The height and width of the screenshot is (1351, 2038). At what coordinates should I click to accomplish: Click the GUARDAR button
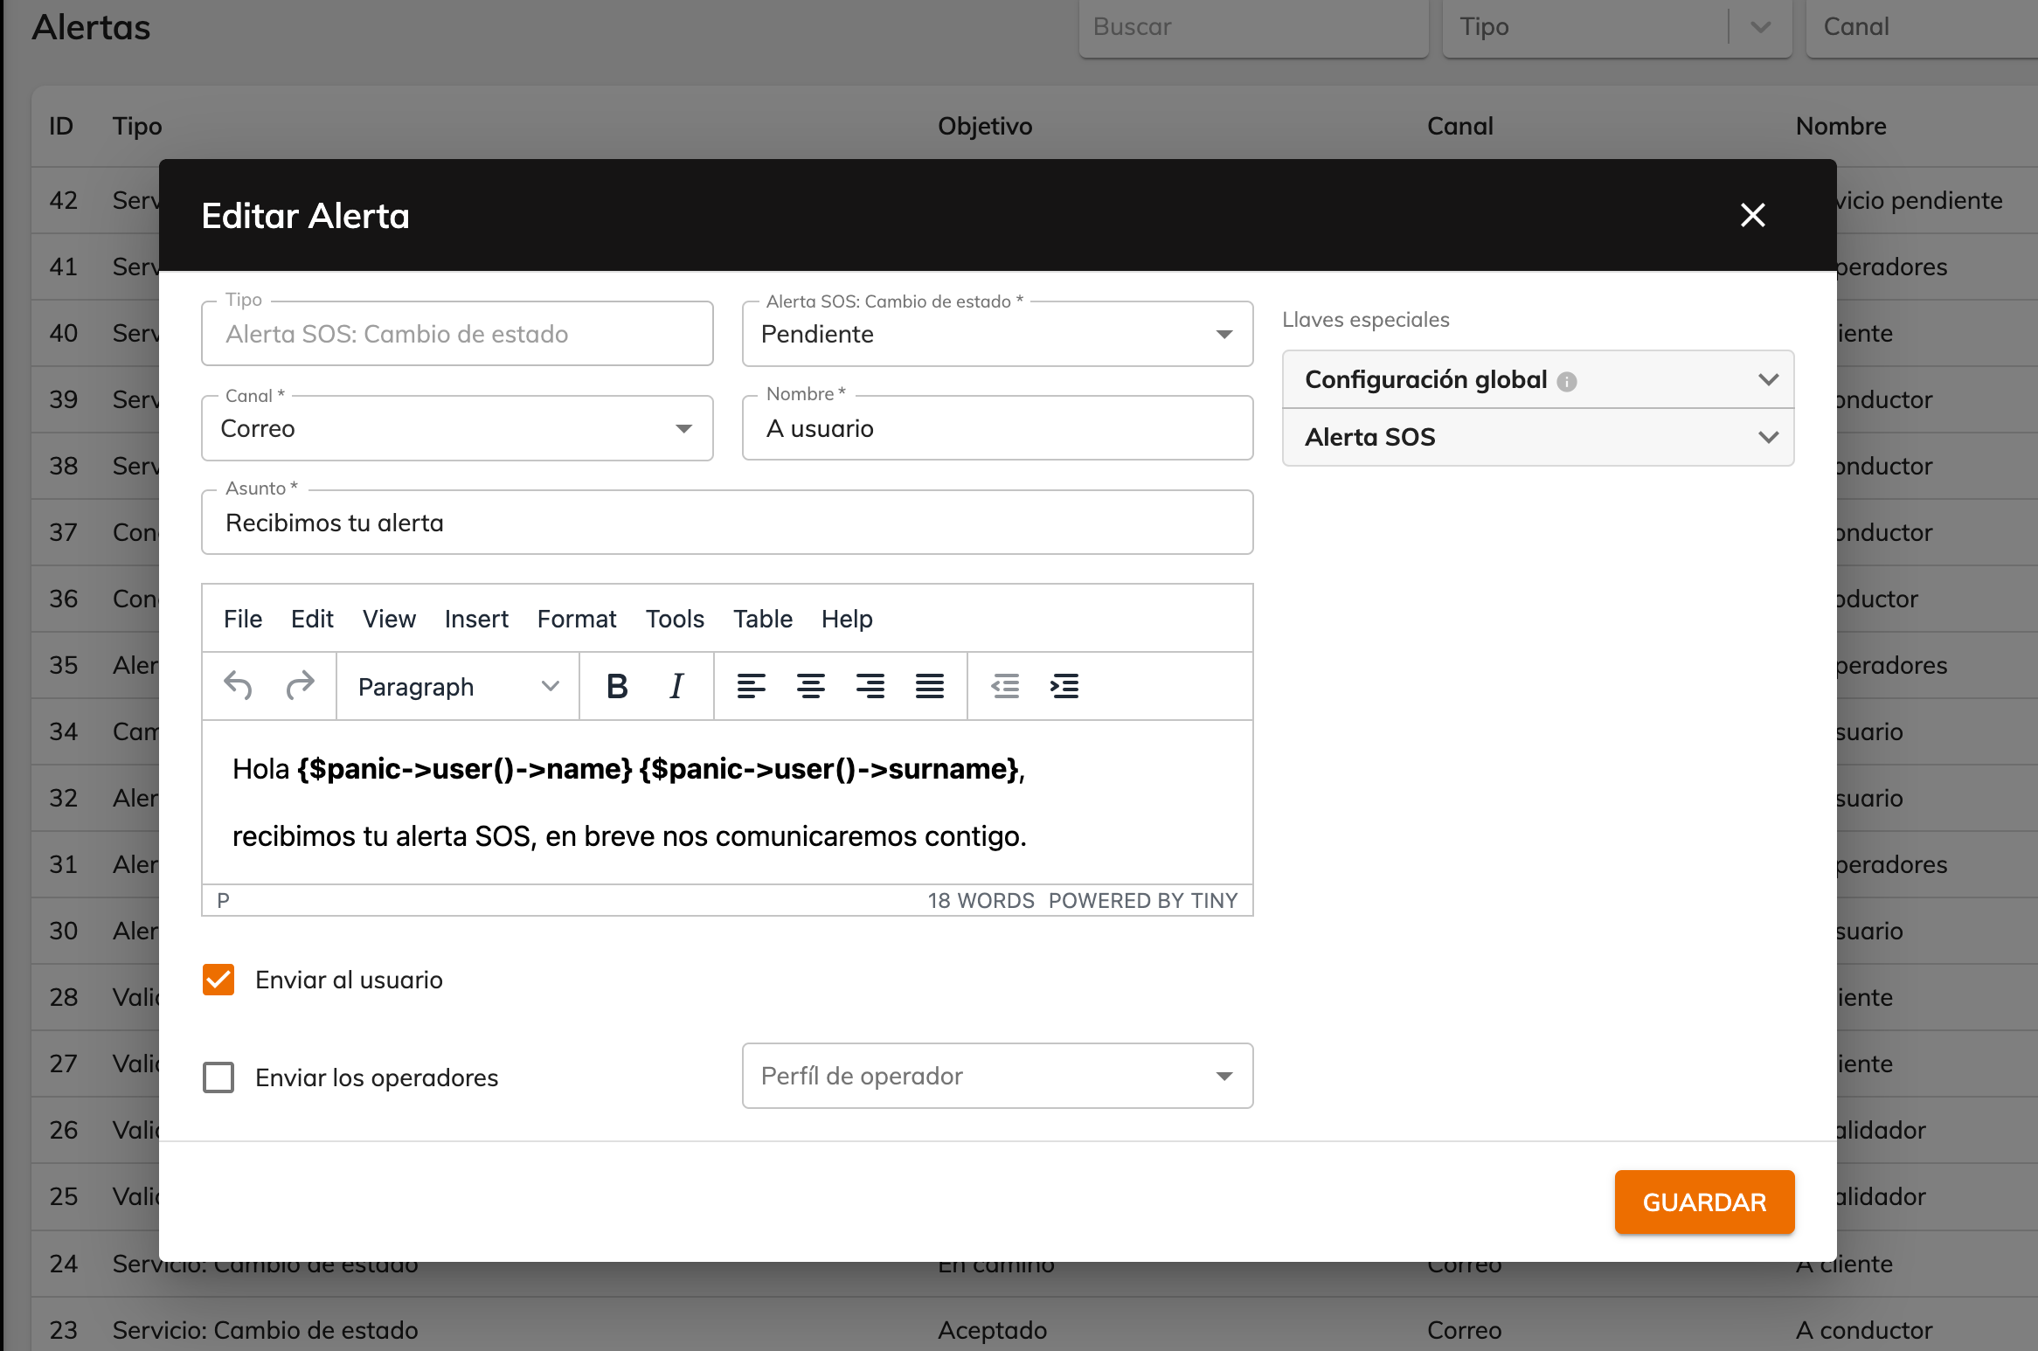[x=1704, y=1202]
